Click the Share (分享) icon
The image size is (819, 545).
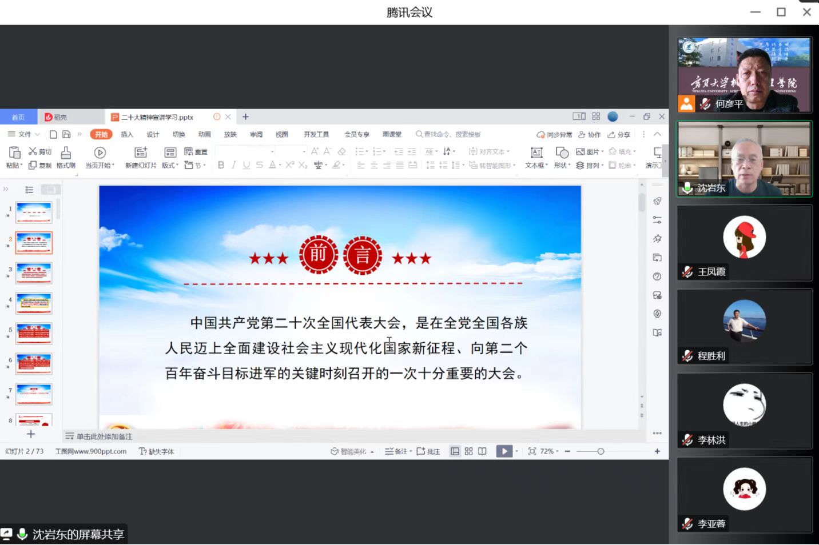click(619, 135)
